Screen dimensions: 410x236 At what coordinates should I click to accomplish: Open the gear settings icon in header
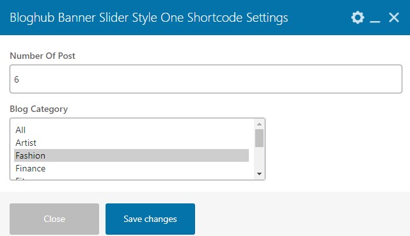(358, 17)
